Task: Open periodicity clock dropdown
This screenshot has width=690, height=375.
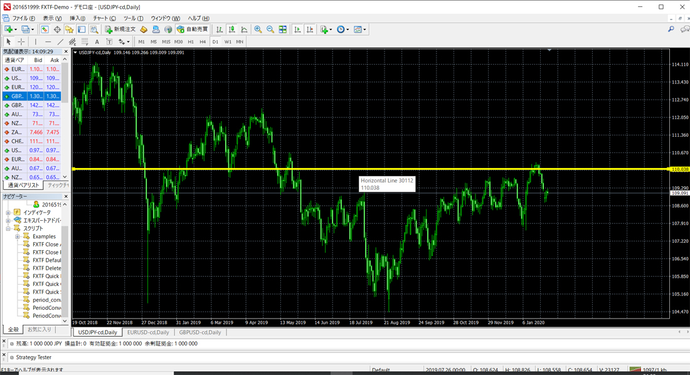Action: click(342, 29)
